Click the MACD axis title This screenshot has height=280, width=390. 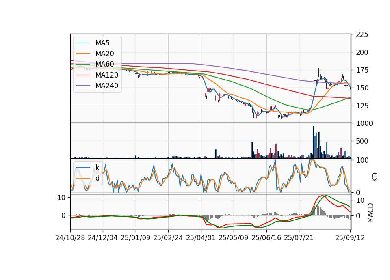point(370,213)
